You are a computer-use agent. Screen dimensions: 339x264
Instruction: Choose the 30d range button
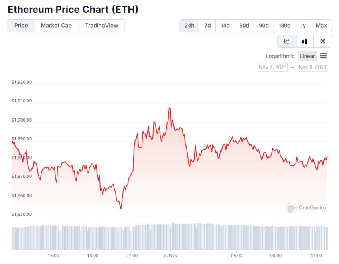click(x=244, y=26)
